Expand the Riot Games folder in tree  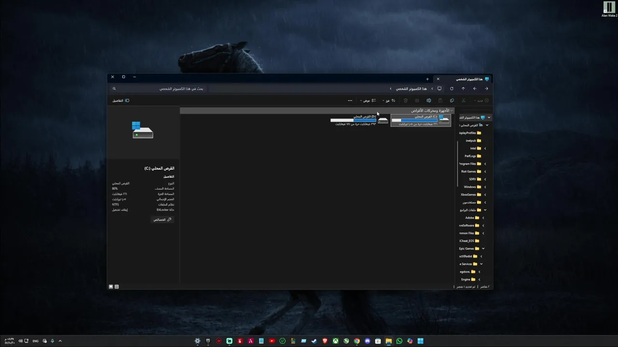[x=485, y=172]
